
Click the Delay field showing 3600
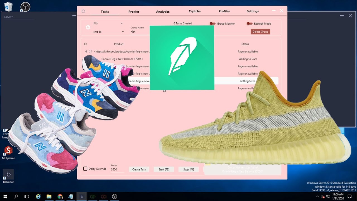point(117,169)
